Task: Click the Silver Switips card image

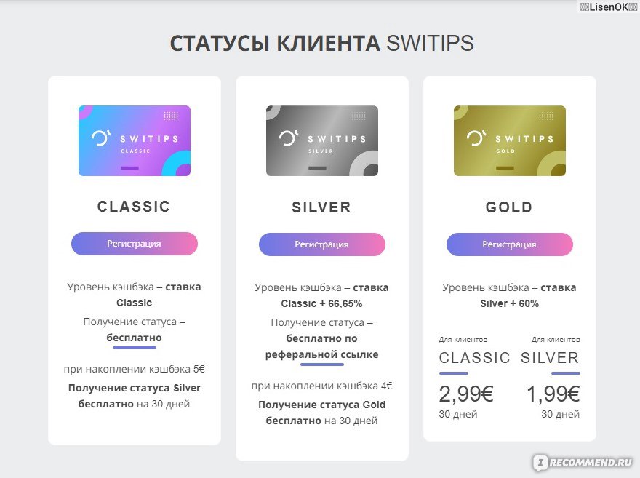Action: pos(322,141)
